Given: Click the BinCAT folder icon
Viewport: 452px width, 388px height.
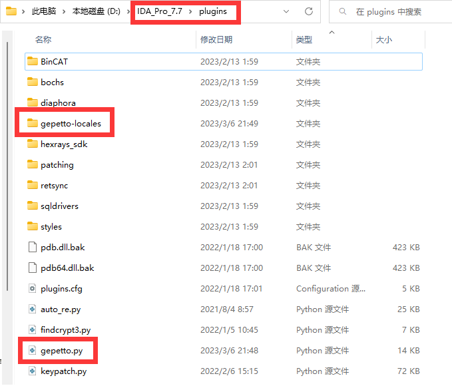Looking at the screenshot, I should 32,62.
